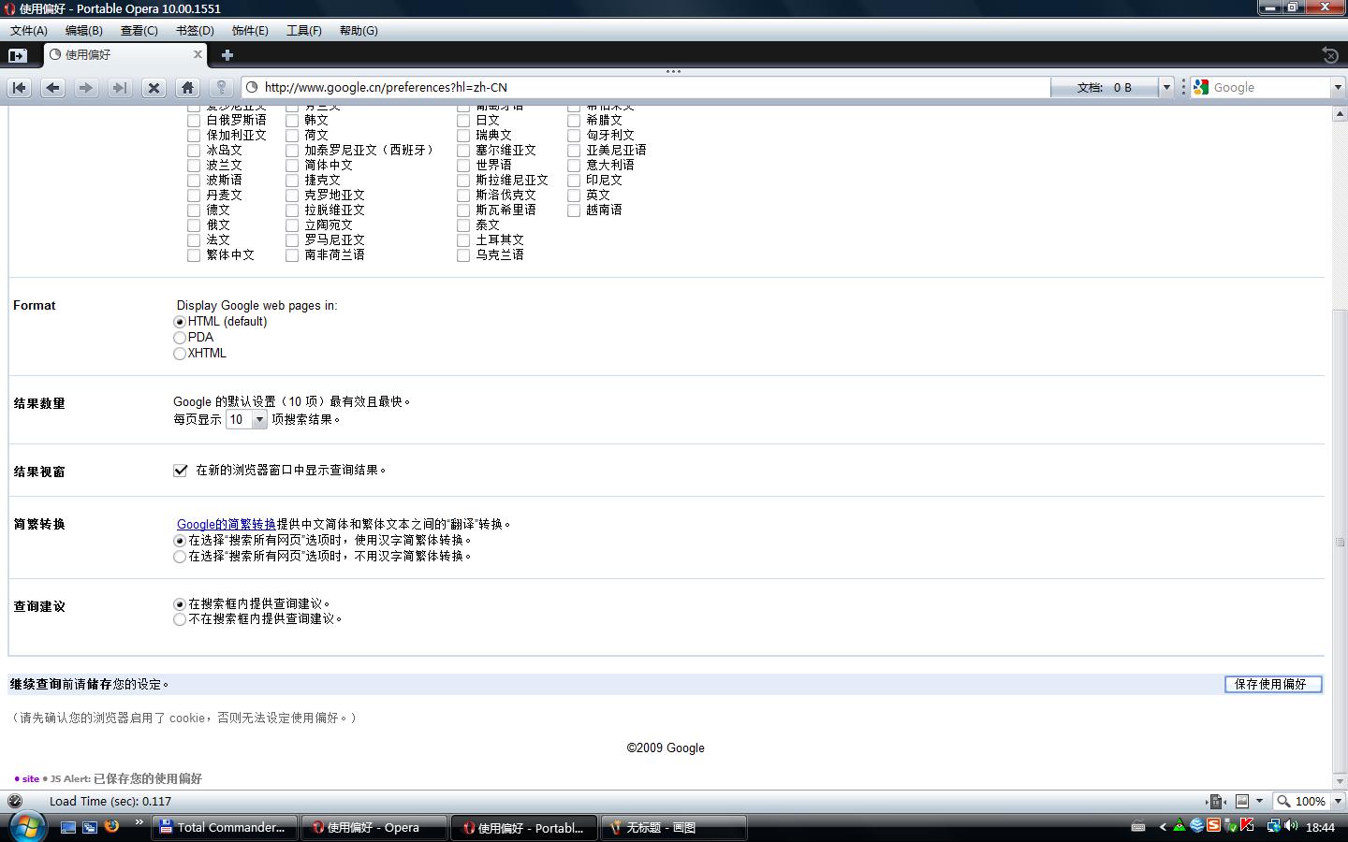Open the 查看(C) menu
The width and height of the screenshot is (1348, 842).
(x=139, y=30)
